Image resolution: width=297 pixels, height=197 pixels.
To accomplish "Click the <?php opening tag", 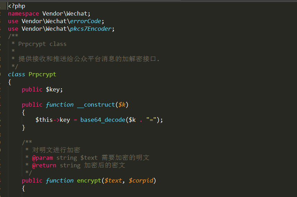I will 17,6.
